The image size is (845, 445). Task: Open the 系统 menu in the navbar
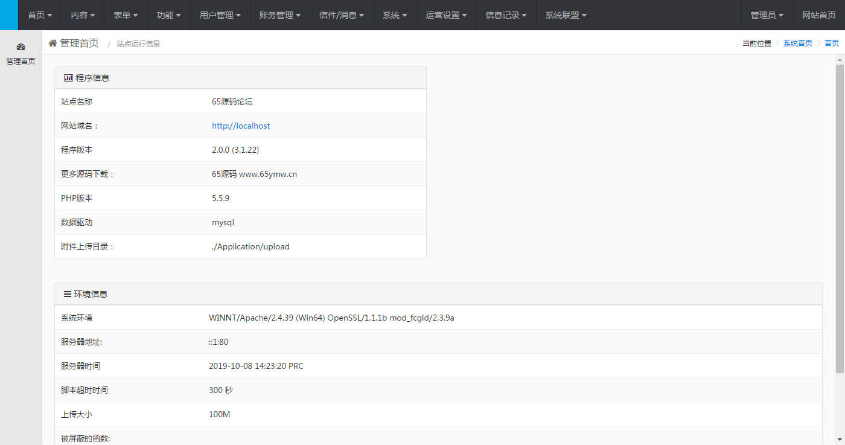395,15
